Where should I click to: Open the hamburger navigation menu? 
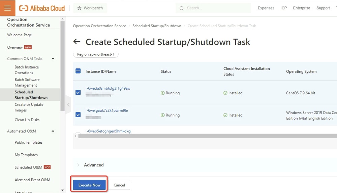7,8
